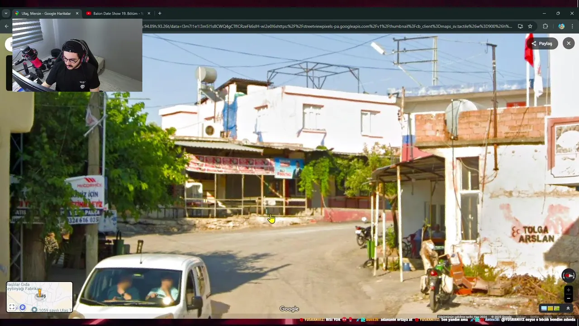Switch to Balon Date Show 19. Bölüm tab
The height and width of the screenshot is (326, 579).
point(118,14)
